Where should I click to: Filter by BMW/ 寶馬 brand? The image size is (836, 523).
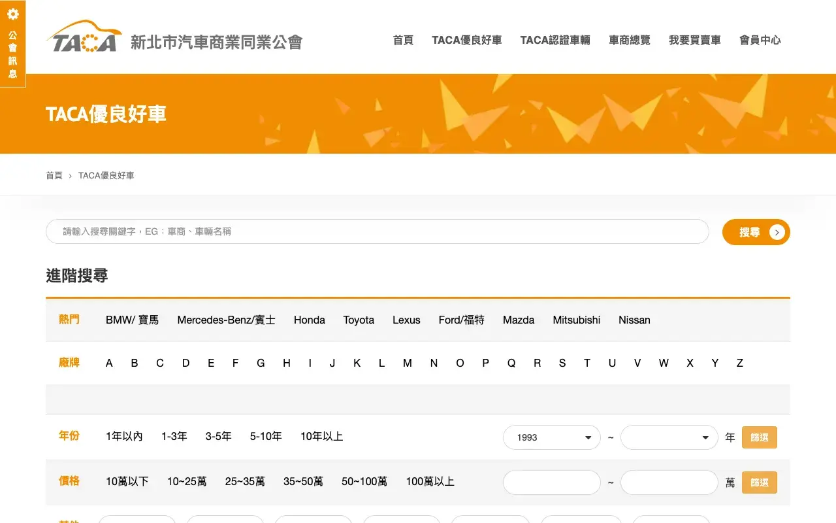pyautogui.click(x=132, y=320)
